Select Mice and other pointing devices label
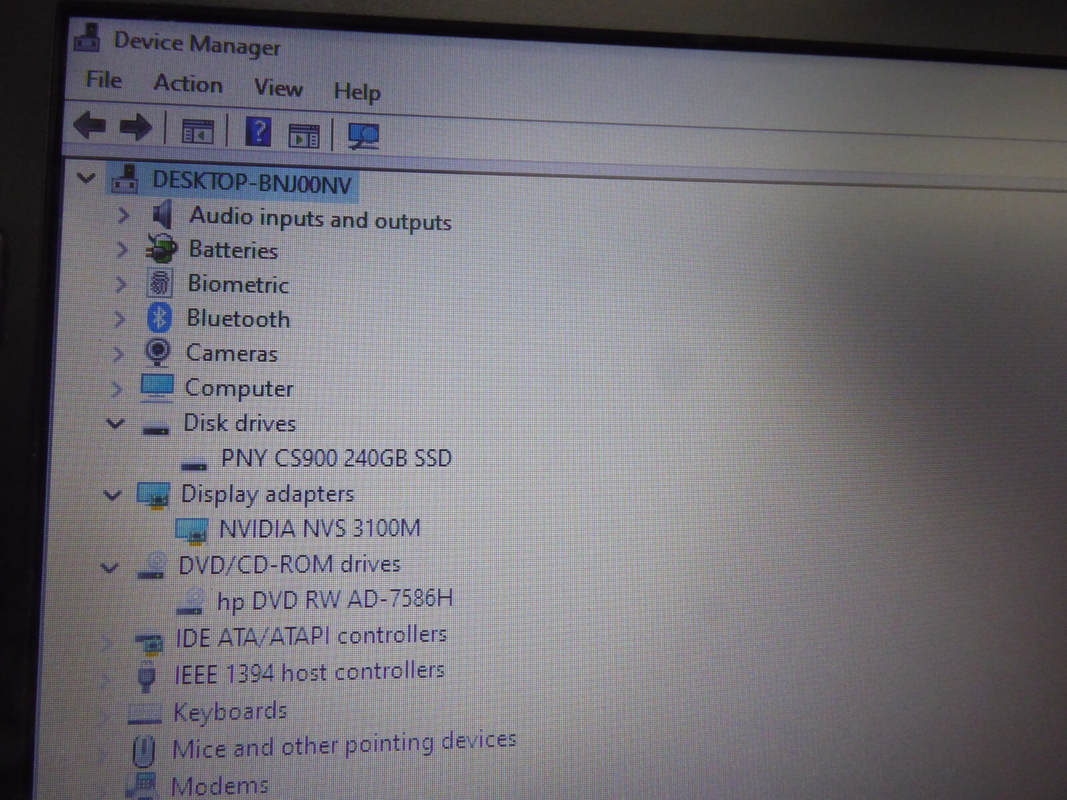The image size is (1067, 800). [x=344, y=745]
